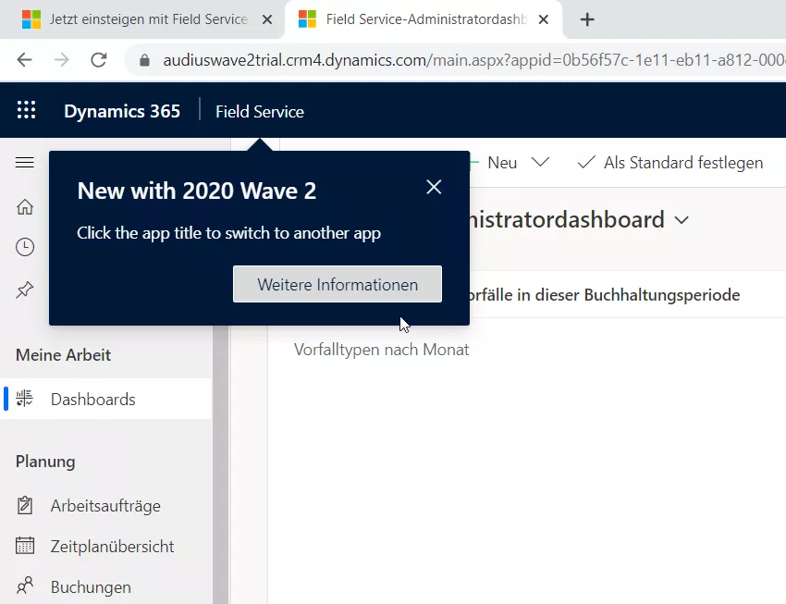This screenshot has width=786, height=604.
Task: Click Als Standard festlegen in command bar
Action: click(x=671, y=163)
